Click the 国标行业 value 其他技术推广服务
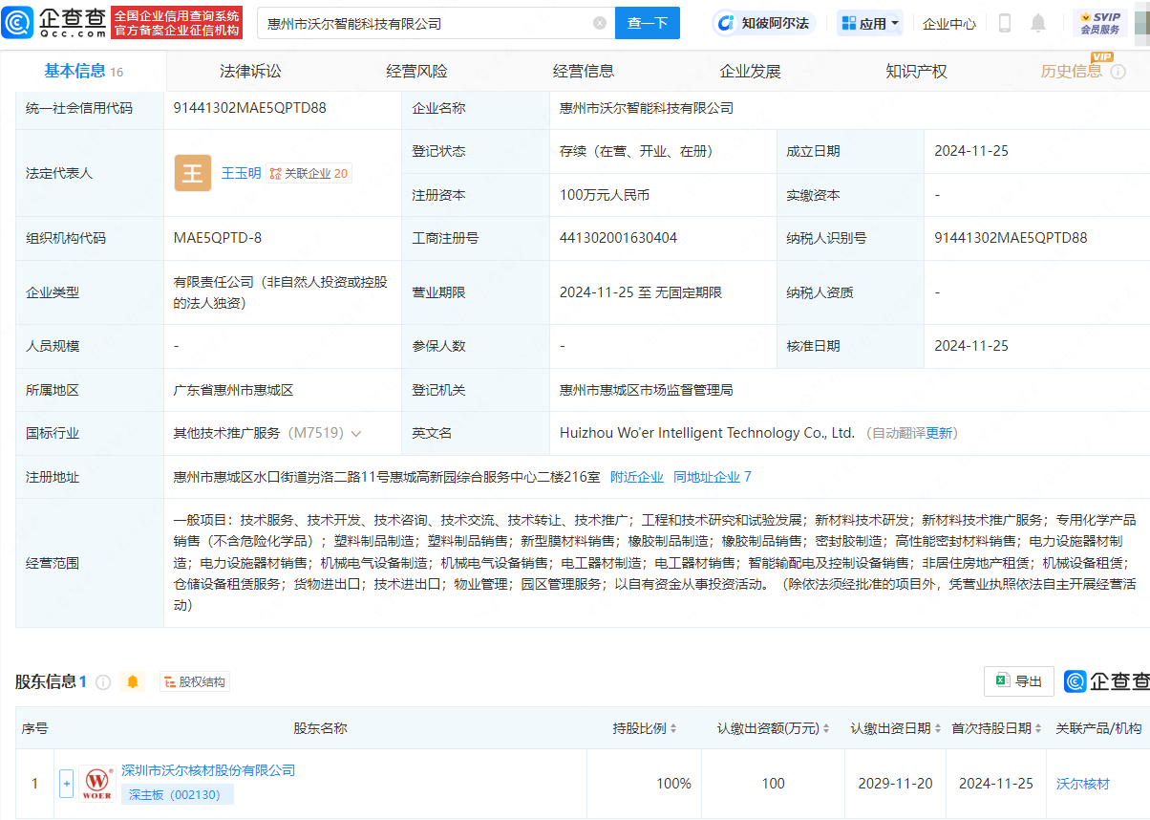1150x820 pixels. click(x=227, y=434)
